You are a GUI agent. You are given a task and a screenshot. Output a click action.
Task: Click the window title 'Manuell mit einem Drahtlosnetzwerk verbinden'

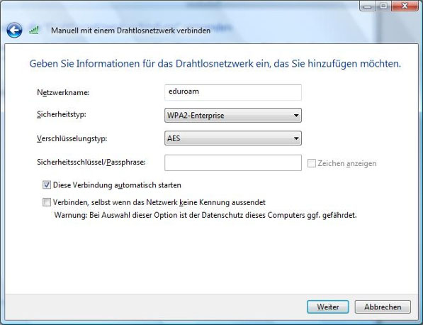coord(131,31)
